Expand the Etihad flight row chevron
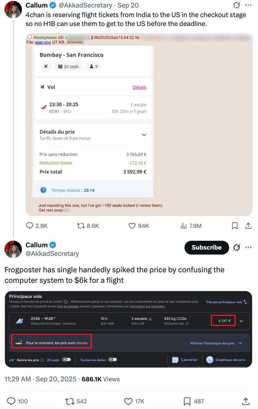The width and height of the screenshot is (258, 409). click(x=242, y=321)
